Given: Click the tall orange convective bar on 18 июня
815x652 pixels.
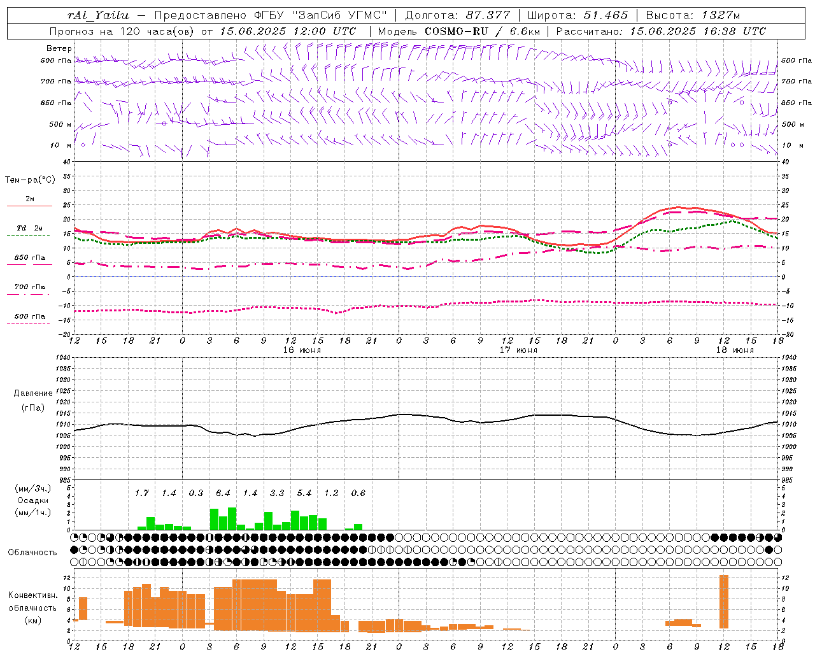Looking at the screenshot, I should tap(724, 602).
